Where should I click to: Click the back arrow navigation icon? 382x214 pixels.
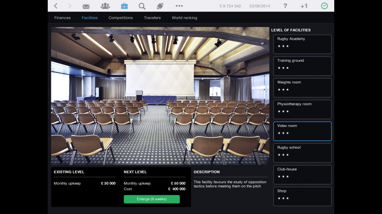pyautogui.click(x=56, y=6)
